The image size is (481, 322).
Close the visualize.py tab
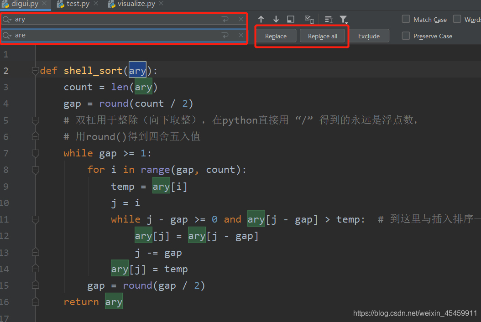coord(161,3)
